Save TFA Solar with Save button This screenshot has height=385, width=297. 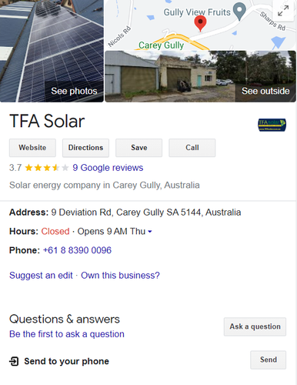tap(138, 148)
